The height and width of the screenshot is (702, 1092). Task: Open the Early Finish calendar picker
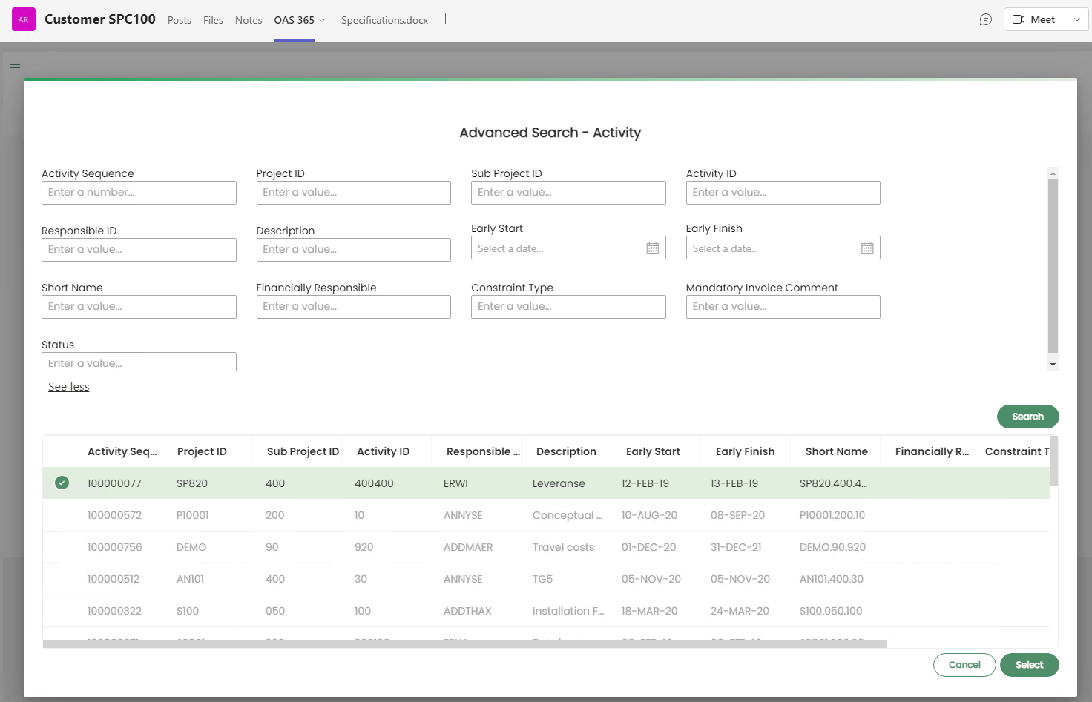coord(866,248)
